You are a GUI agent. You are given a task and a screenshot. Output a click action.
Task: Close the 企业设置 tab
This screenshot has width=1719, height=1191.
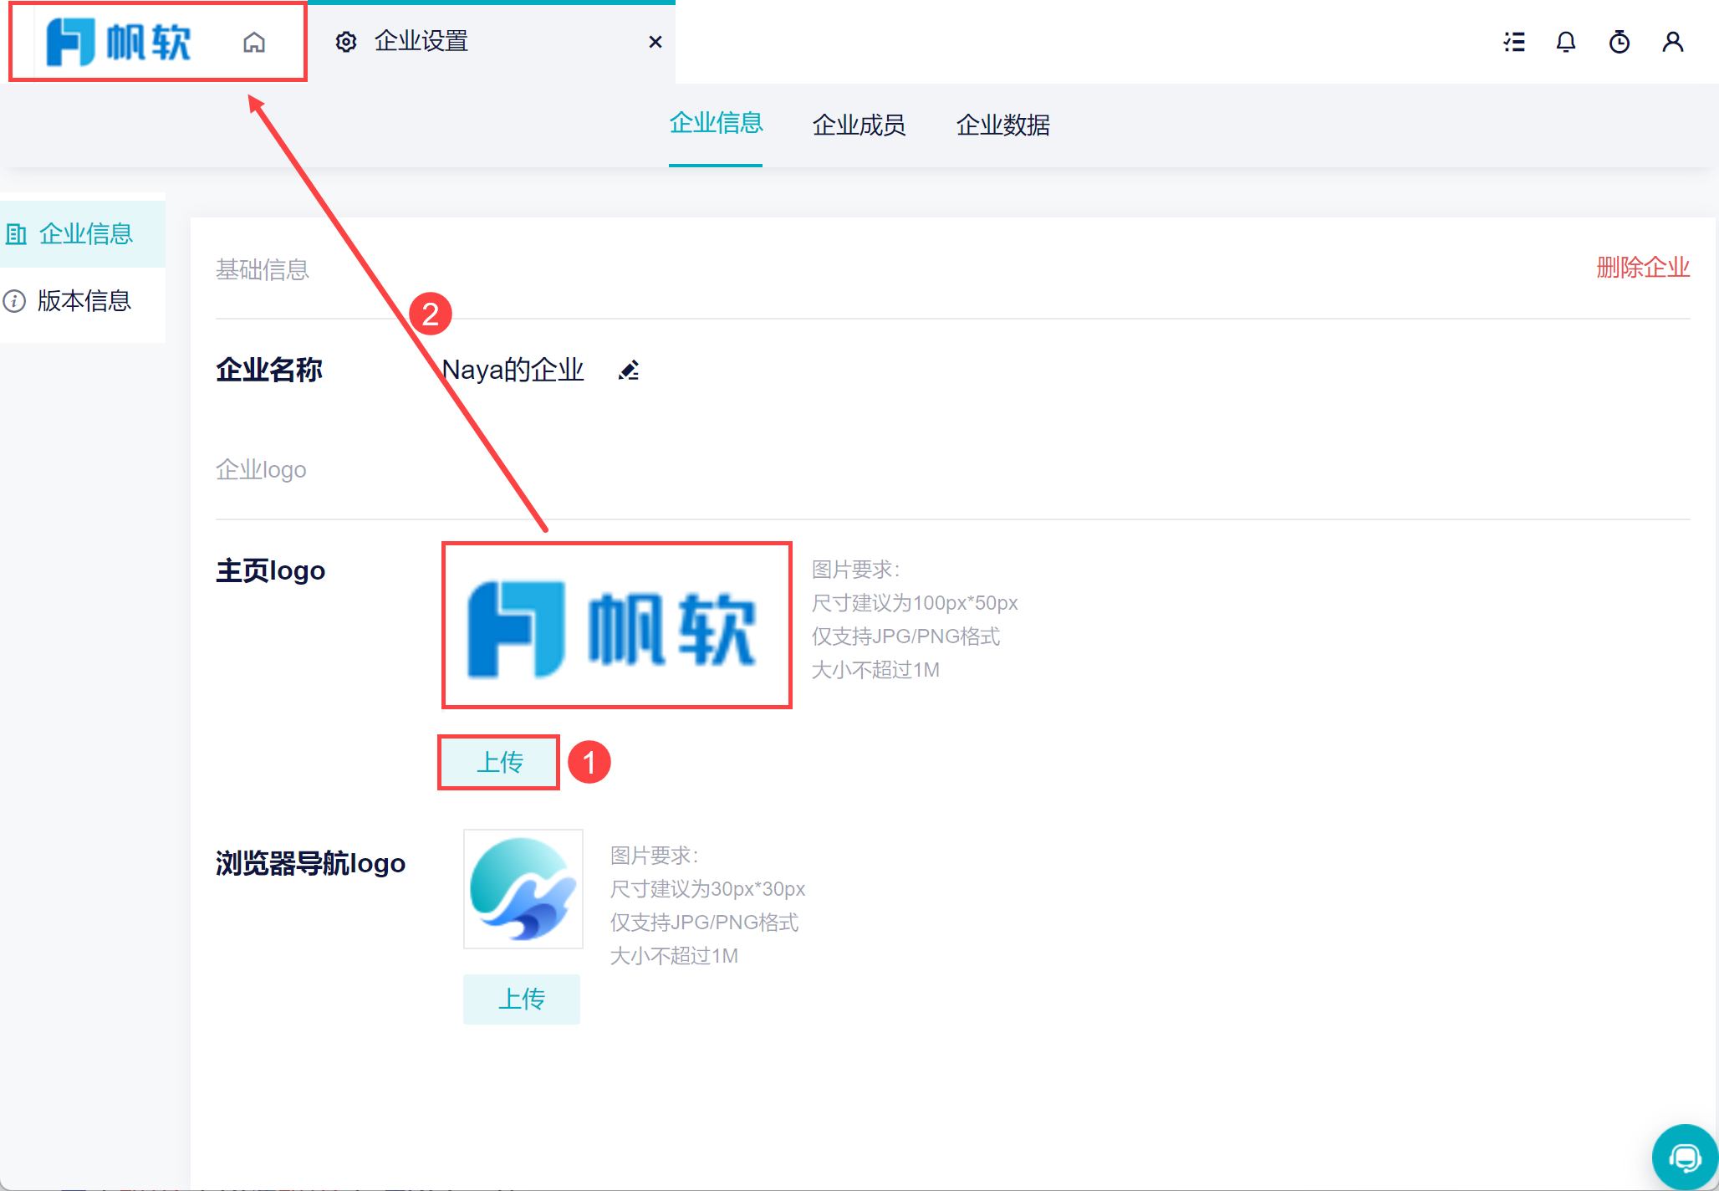(x=655, y=42)
